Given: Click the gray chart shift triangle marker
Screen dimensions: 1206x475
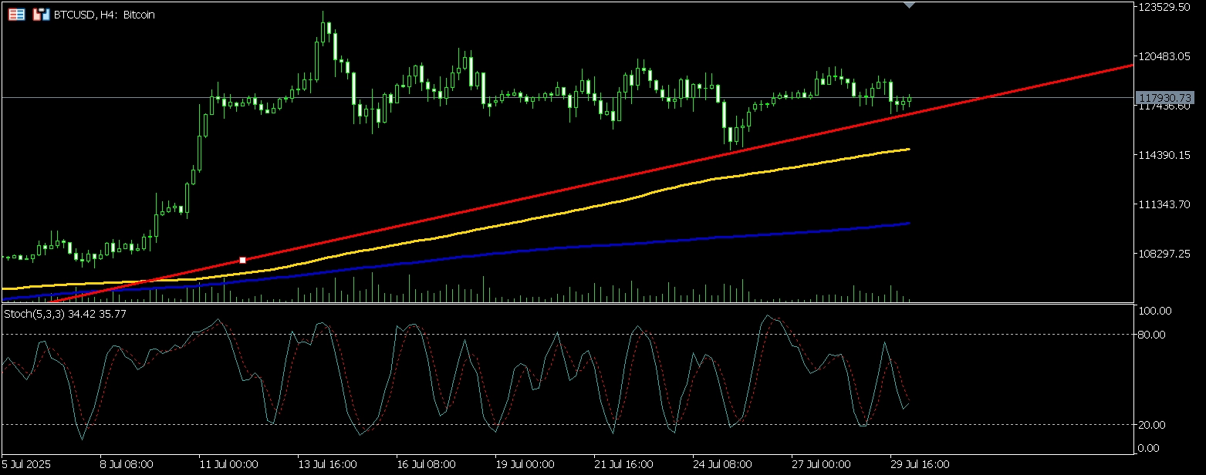Looking at the screenshot, I should point(909,5).
